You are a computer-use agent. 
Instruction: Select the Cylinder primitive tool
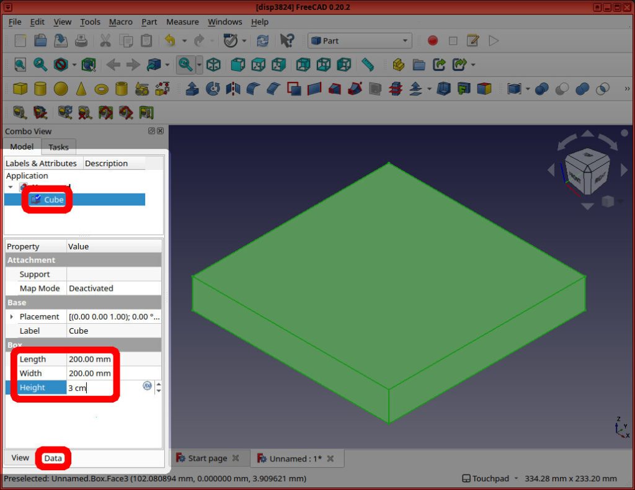click(39, 89)
